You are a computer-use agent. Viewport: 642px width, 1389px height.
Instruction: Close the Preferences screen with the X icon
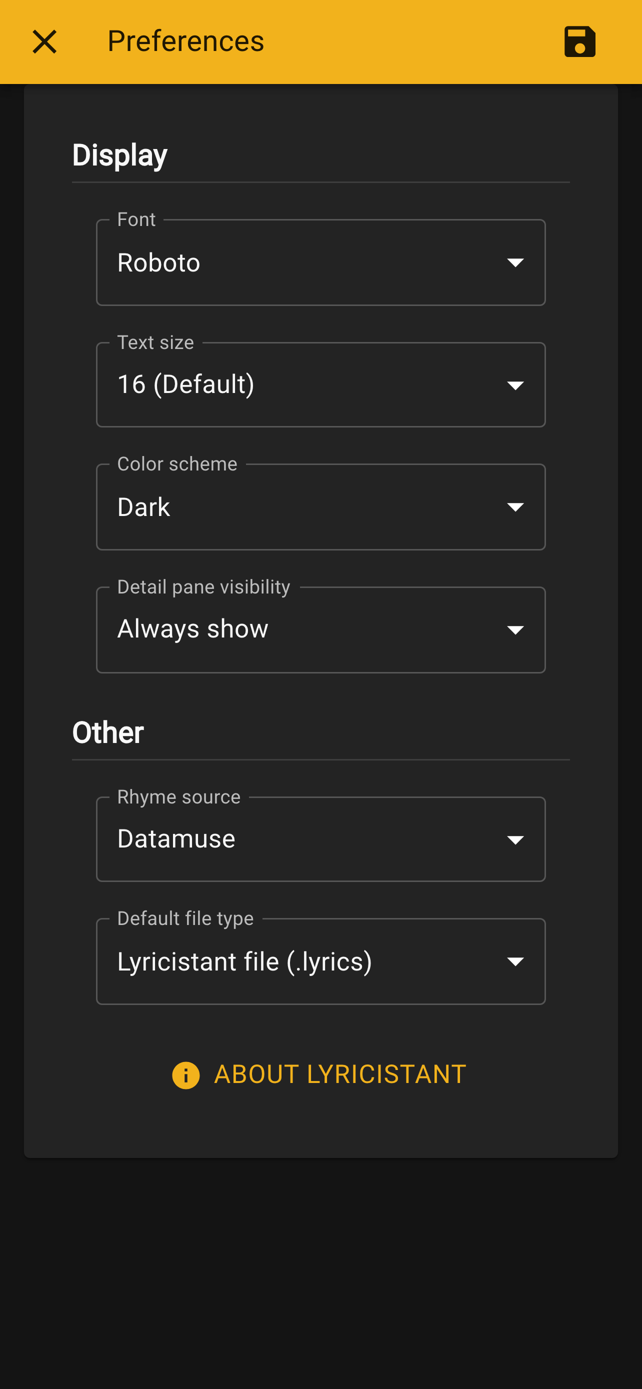[44, 41]
